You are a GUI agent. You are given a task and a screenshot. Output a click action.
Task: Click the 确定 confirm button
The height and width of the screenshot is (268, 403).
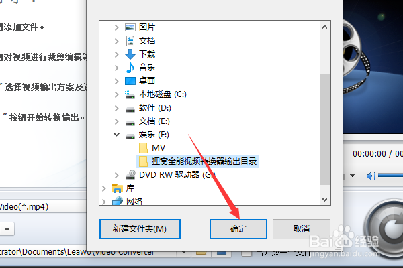click(238, 228)
